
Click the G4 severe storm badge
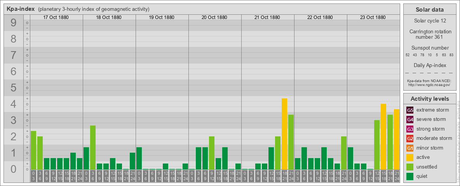(x=410, y=119)
